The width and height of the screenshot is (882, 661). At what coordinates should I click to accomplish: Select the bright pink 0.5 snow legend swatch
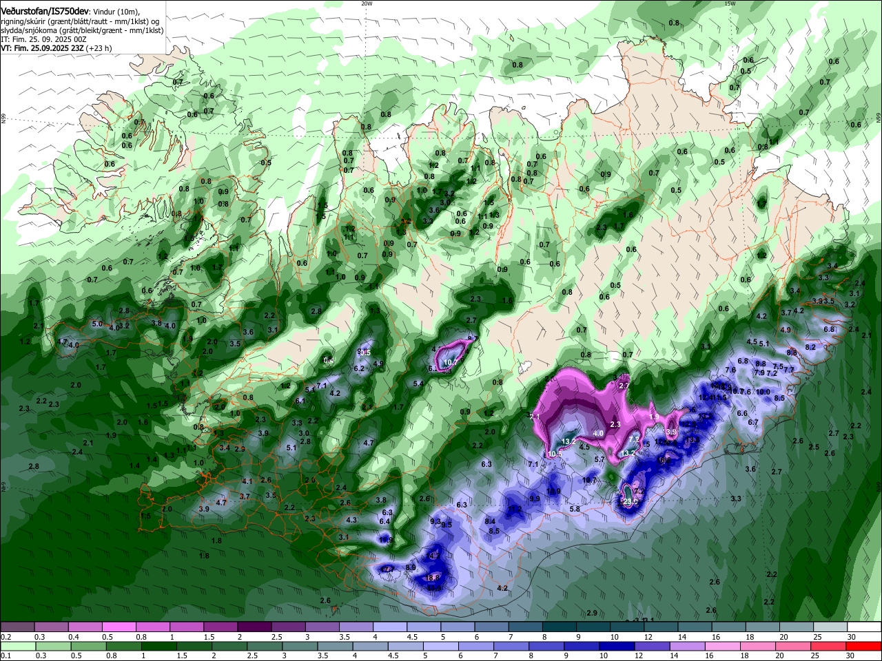click(119, 627)
